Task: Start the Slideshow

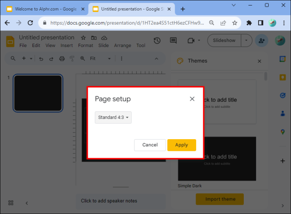Action: [x=224, y=40]
